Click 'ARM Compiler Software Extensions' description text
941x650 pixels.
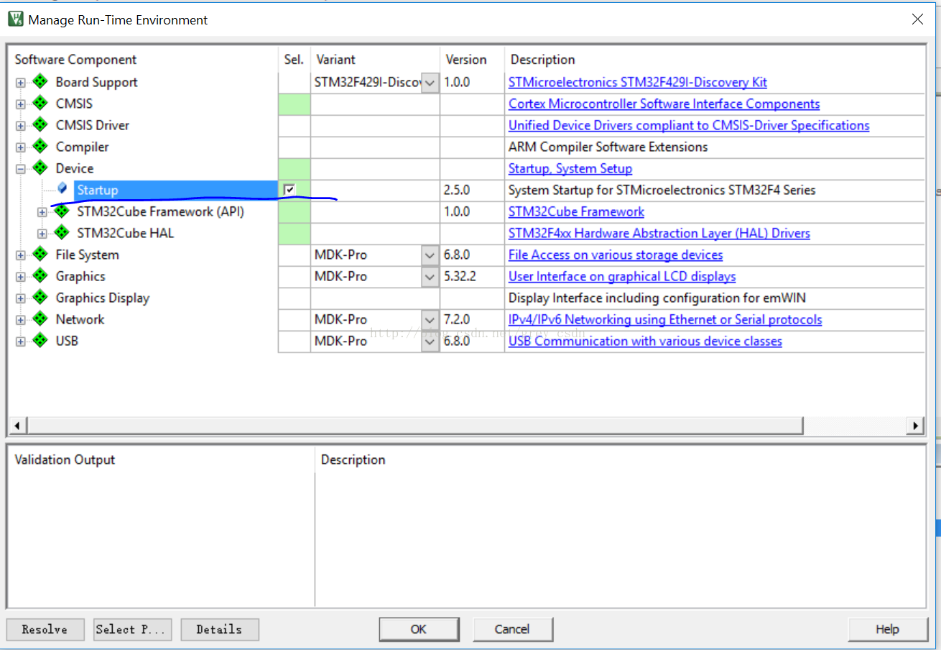(x=608, y=147)
